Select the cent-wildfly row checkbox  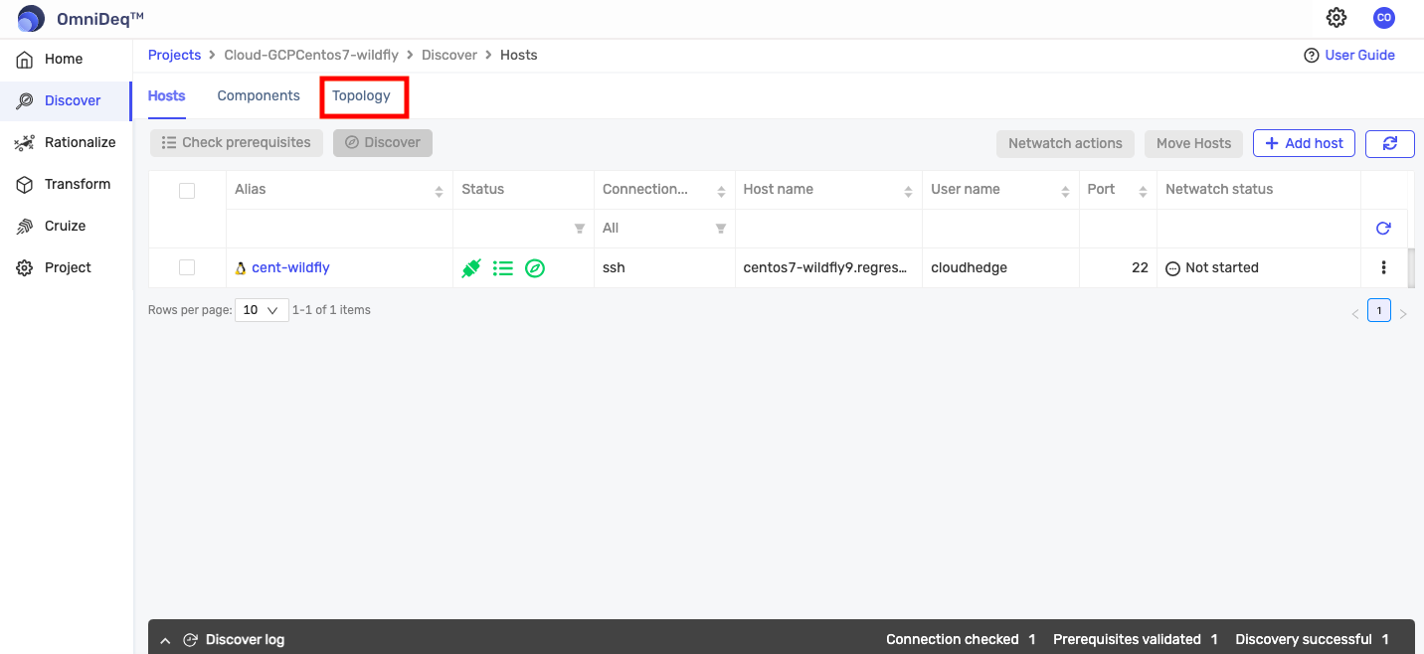tap(187, 267)
